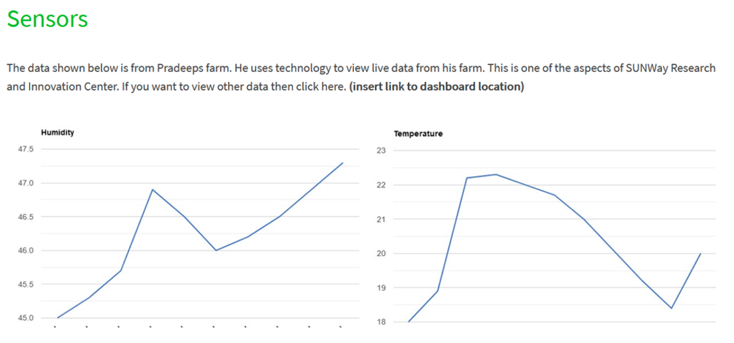734x343 pixels.
Task: Click the Sensors page heading
Action: pos(47,19)
